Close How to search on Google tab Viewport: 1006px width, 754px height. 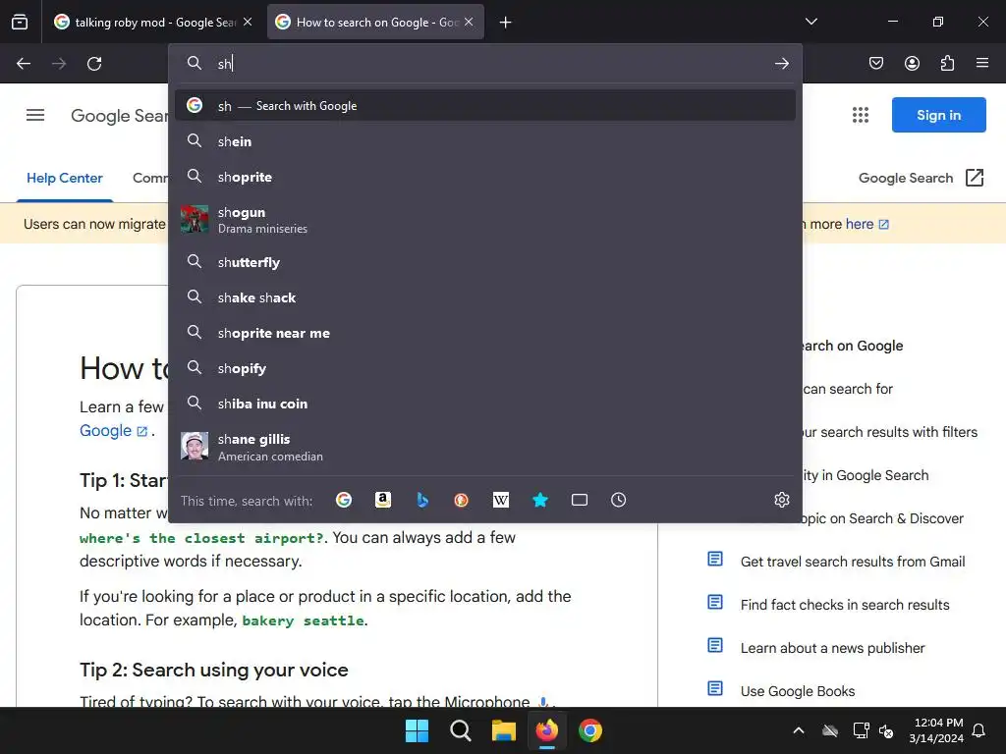469,22
